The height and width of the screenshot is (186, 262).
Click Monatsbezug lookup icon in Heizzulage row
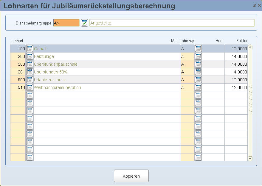point(198,56)
